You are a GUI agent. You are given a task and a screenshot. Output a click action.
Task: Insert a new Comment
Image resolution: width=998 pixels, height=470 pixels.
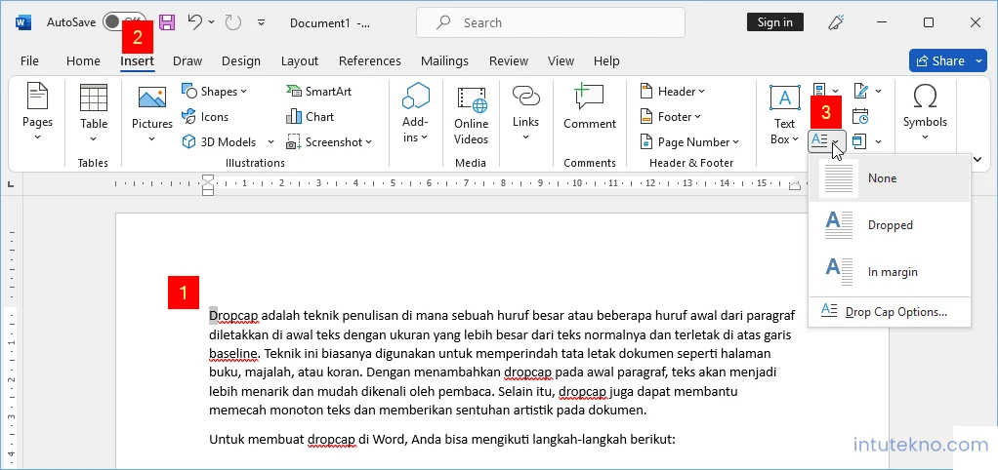(x=590, y=108)
